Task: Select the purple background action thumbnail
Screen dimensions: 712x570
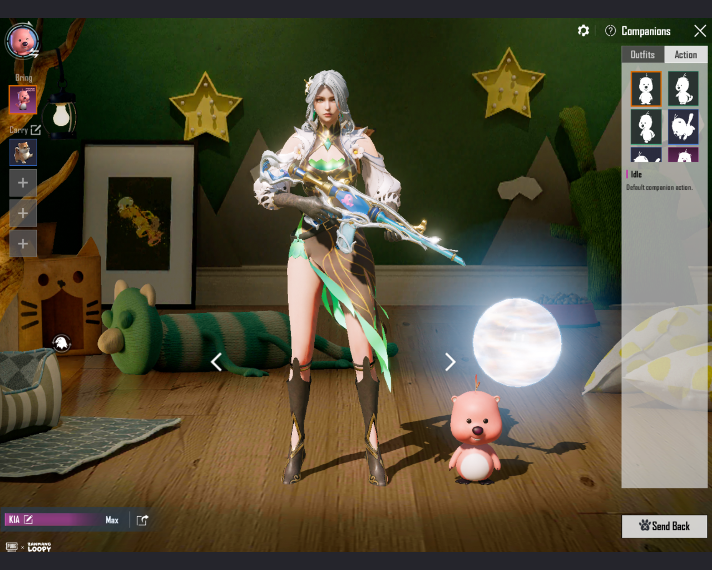Action: (x=683, y=154)
